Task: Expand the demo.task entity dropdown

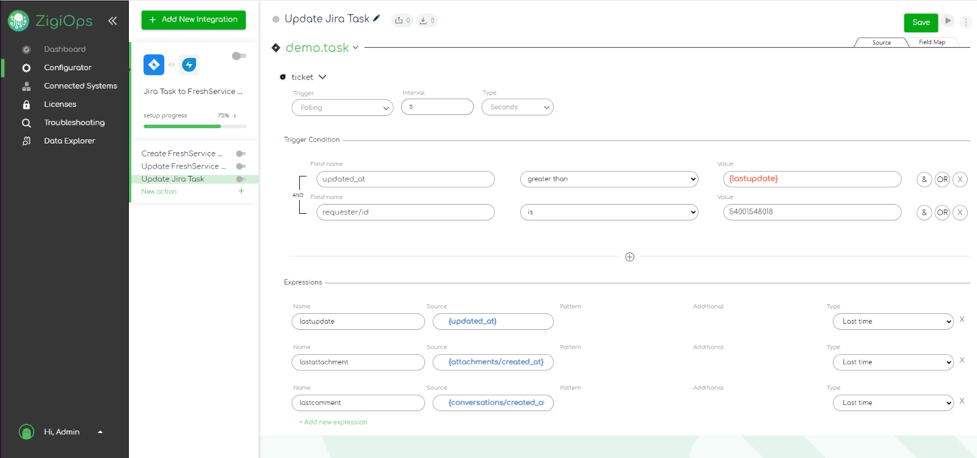Action: [356, 48]
